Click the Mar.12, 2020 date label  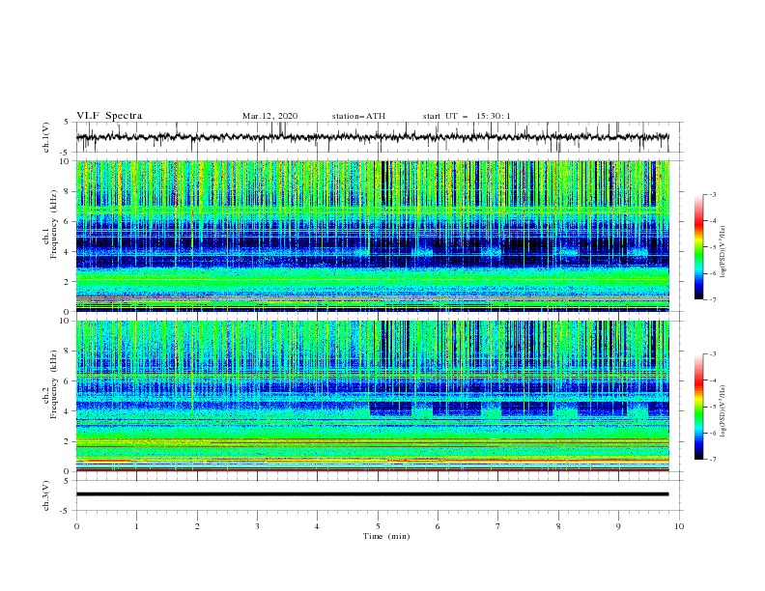(269, 116)
